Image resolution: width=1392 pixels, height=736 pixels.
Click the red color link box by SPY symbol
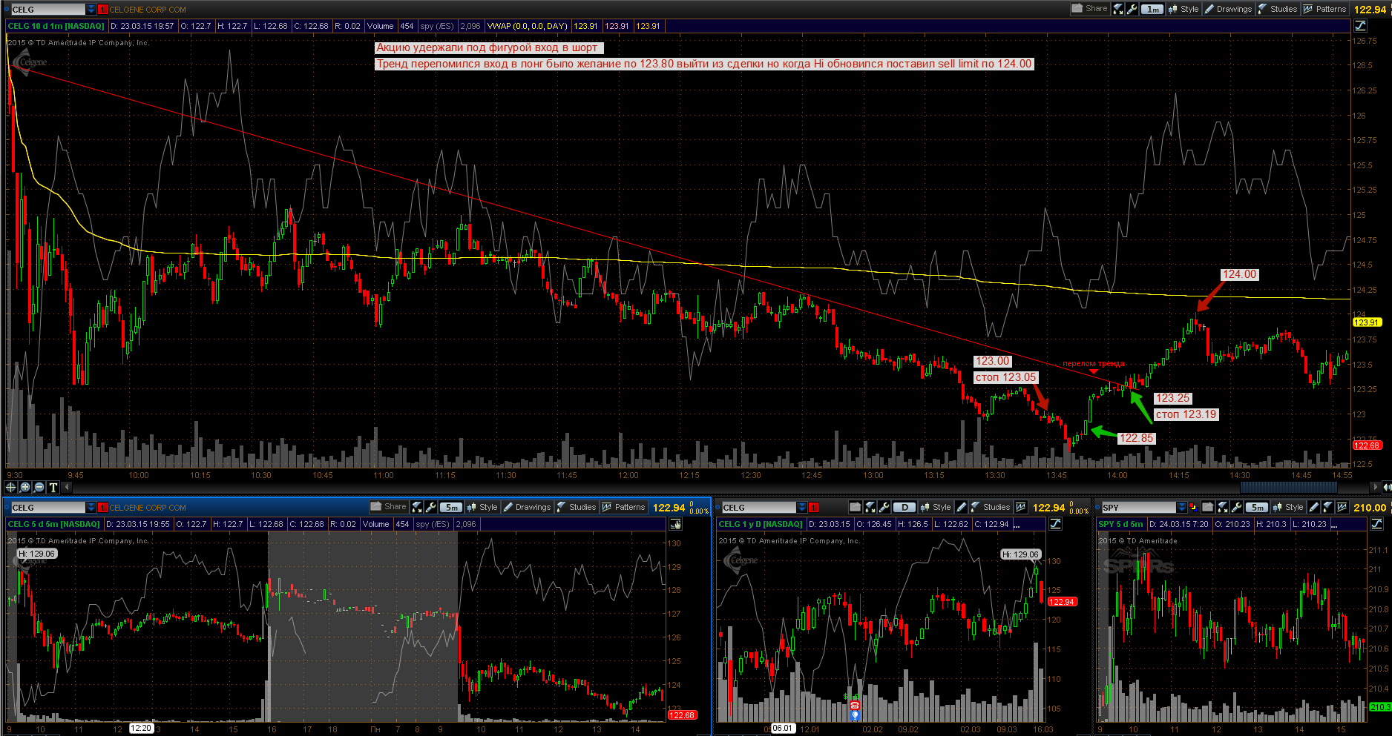[1193, 508]
